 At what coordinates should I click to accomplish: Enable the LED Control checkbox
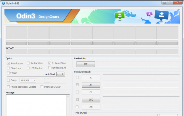[x=28, y=68]
